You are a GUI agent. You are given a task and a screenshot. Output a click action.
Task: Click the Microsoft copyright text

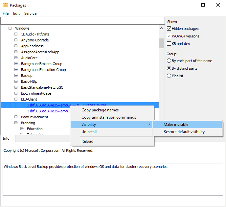(x=48, y=150)
